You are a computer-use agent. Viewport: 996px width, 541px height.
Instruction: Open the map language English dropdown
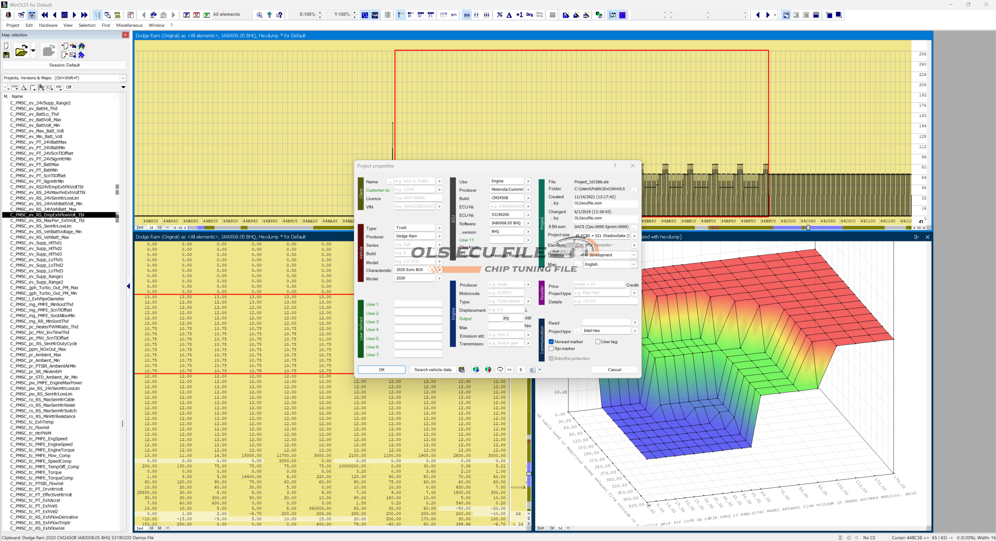pyautogui.click(x=634, y=264)
